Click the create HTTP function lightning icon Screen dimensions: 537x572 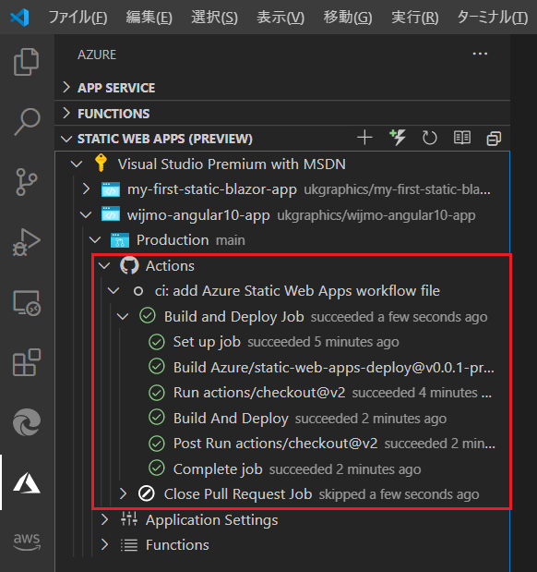pos(397,138)
